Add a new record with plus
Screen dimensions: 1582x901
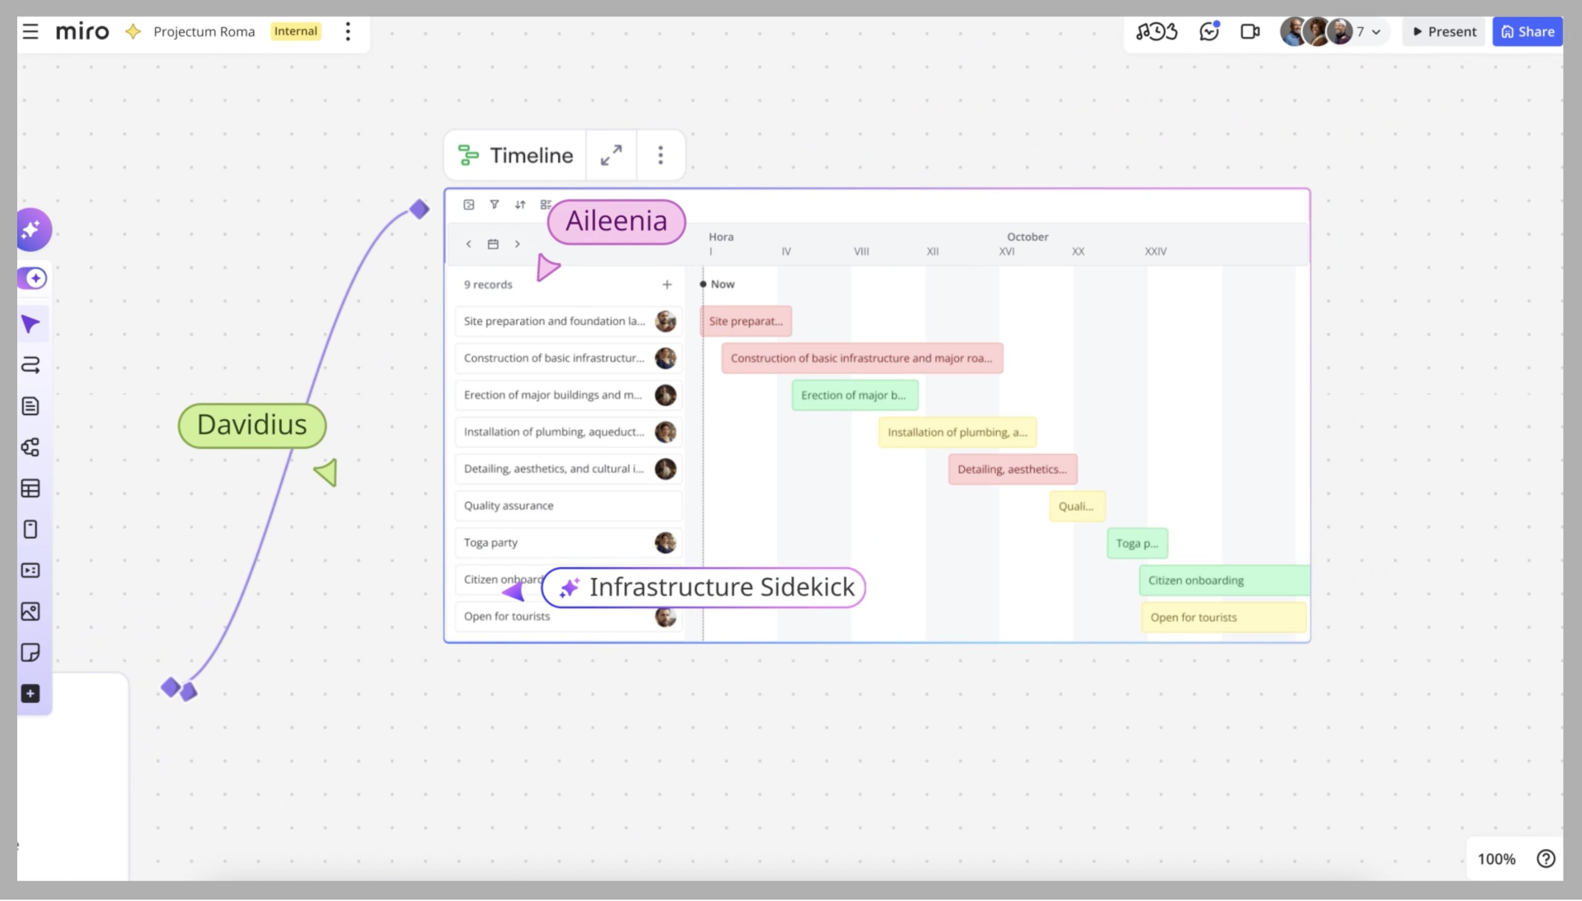point(667,284)
